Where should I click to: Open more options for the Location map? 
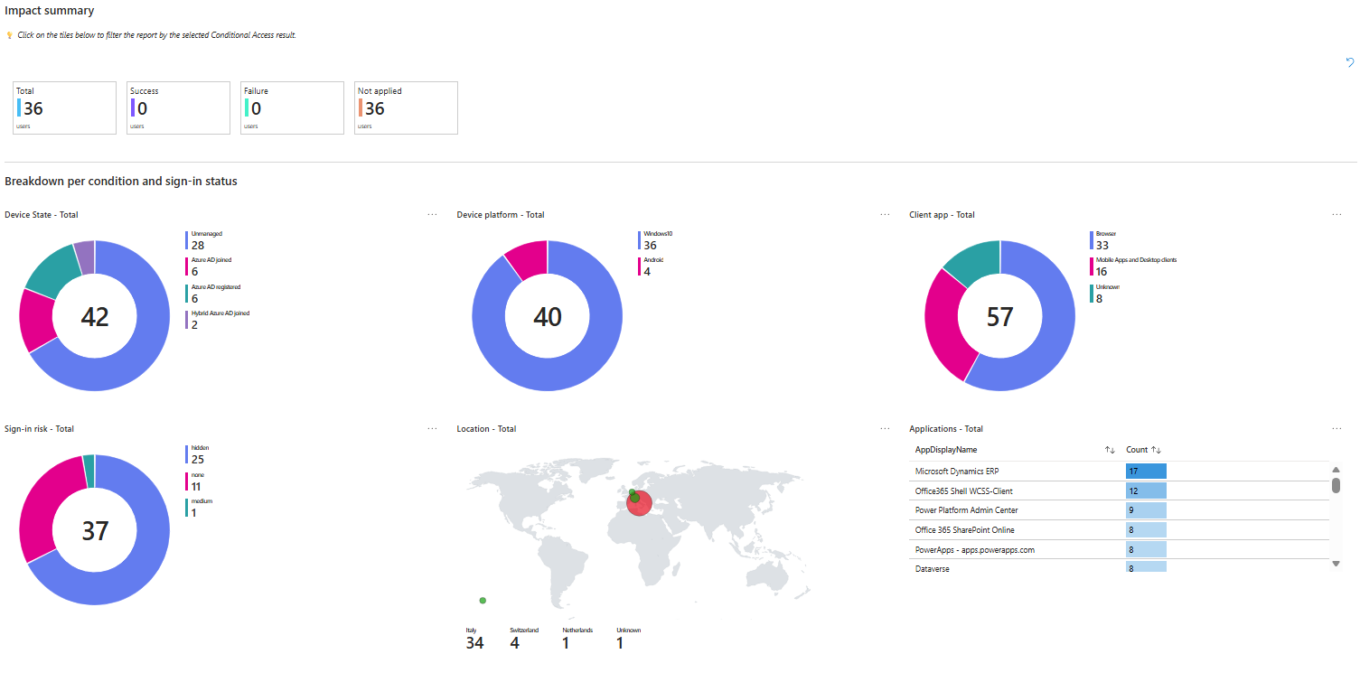click(885, 428)
